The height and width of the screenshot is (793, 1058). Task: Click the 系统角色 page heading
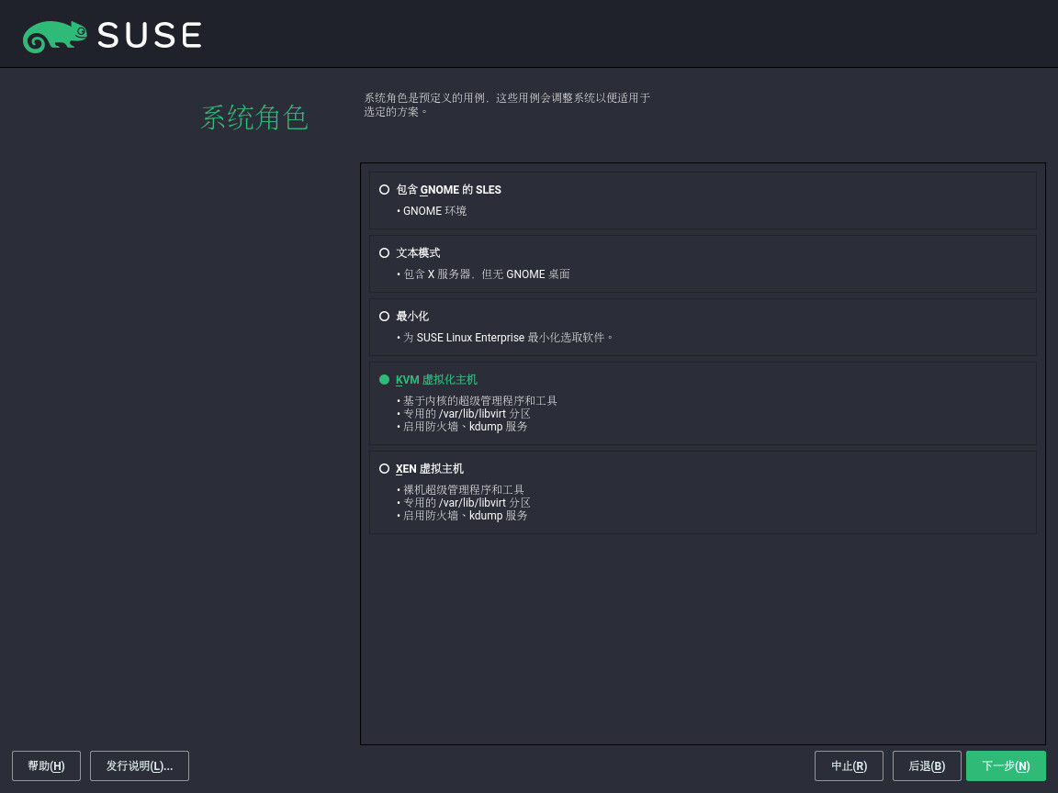pyautogui.click(x=254, y=117)
